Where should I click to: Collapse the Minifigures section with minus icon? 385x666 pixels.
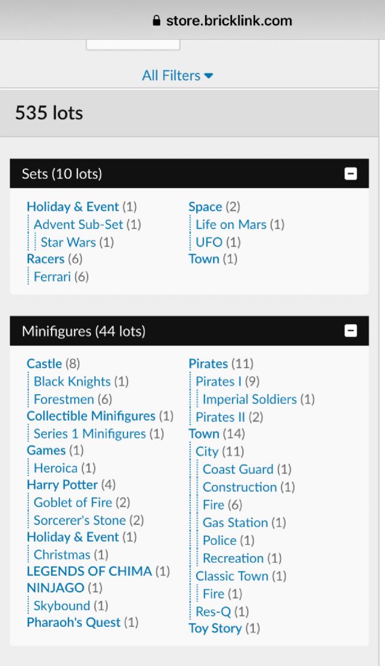[351, 331]
